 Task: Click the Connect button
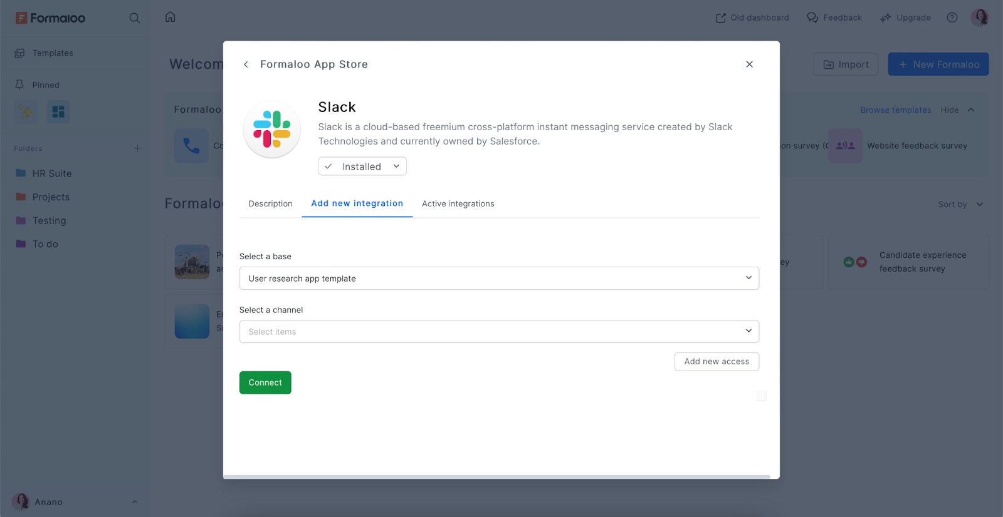pos(265,382)
